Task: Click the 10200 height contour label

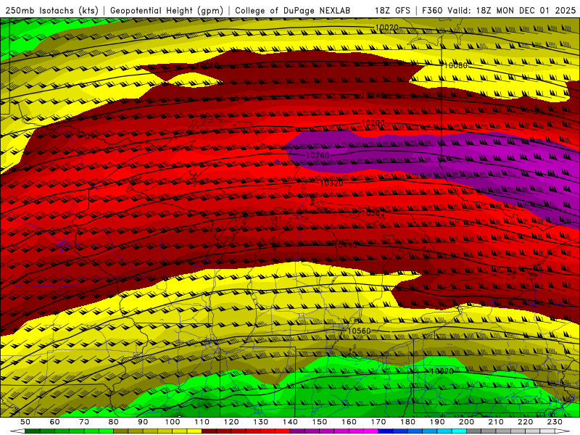Action: pyautogui.click(x=373, y=123)
